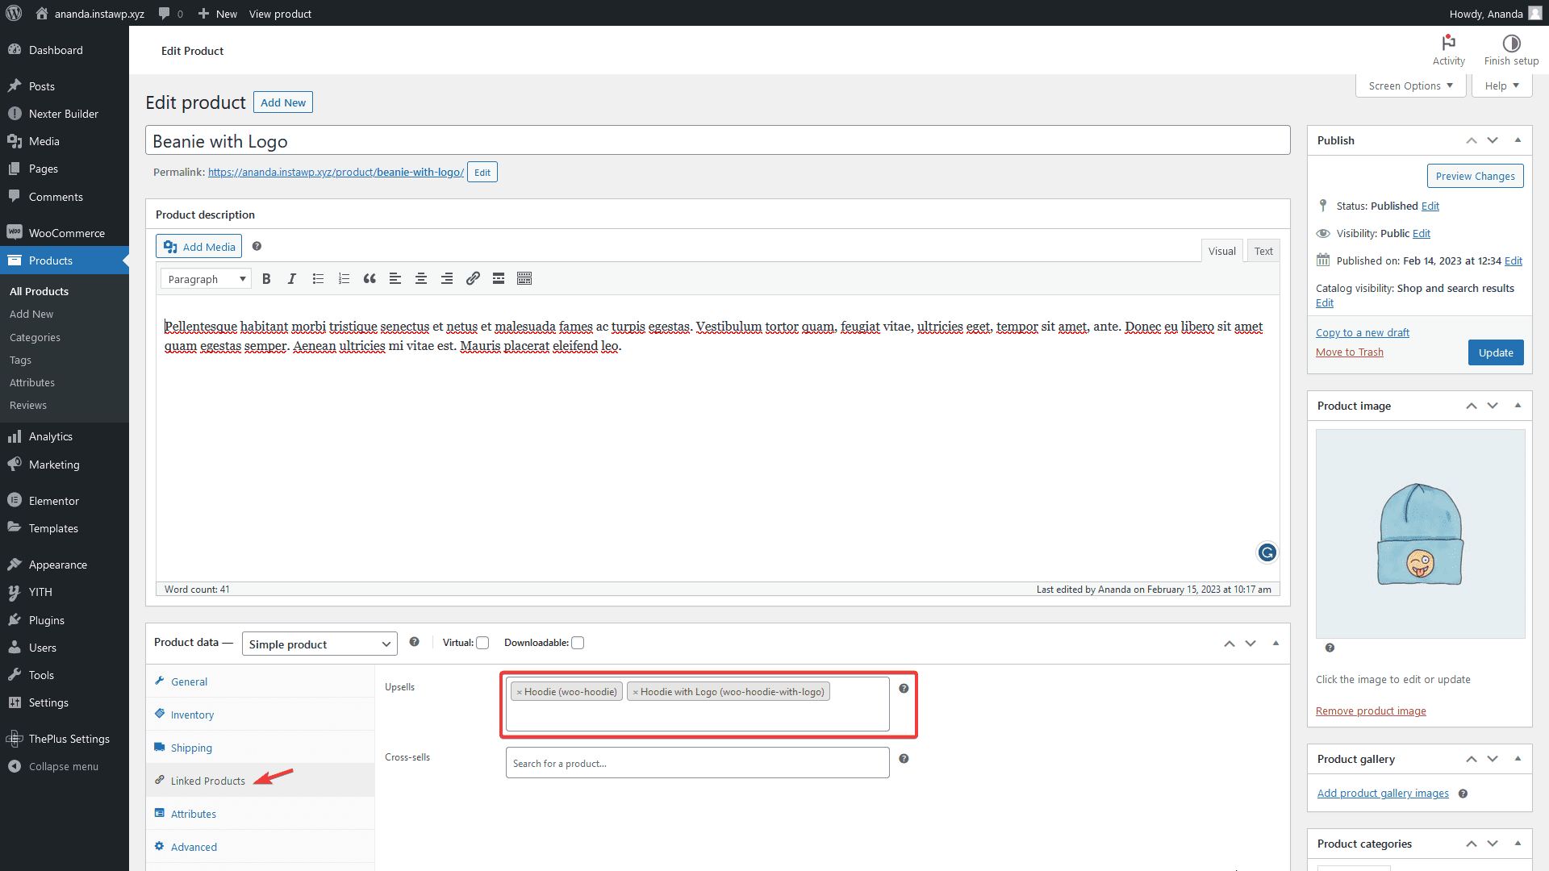Viewport: 1549px width, 871px height.
Task: Insert or edit link icon
Action: pyautogui.click(x=473, y=278)
